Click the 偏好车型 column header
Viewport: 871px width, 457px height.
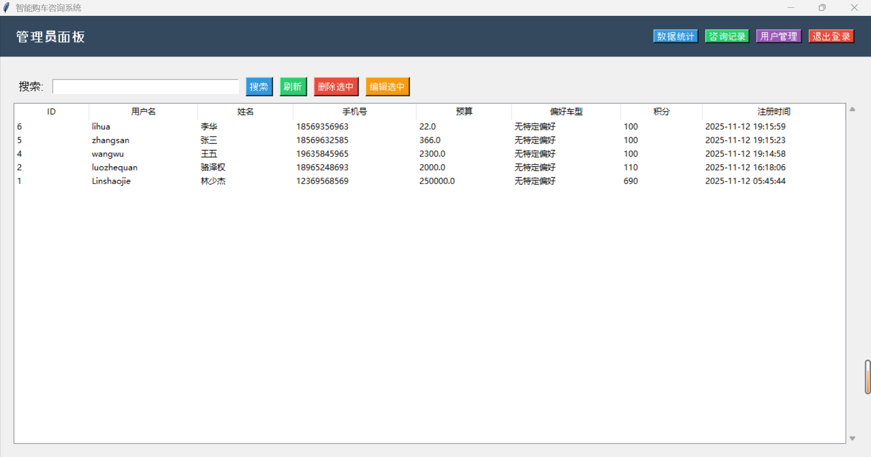pyautogui.click(x=566, y=112)
